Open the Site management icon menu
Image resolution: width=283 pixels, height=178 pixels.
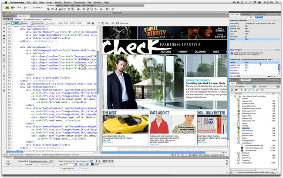coord(25,7)
